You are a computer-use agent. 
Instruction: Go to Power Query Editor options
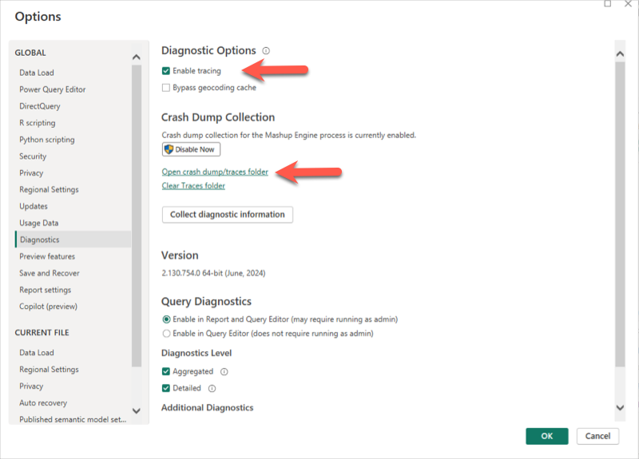click(53, 89)
